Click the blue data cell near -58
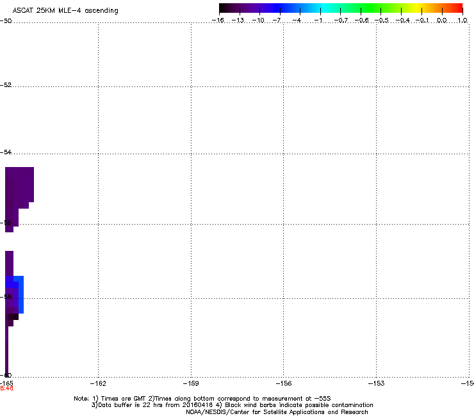 (21, 294)
